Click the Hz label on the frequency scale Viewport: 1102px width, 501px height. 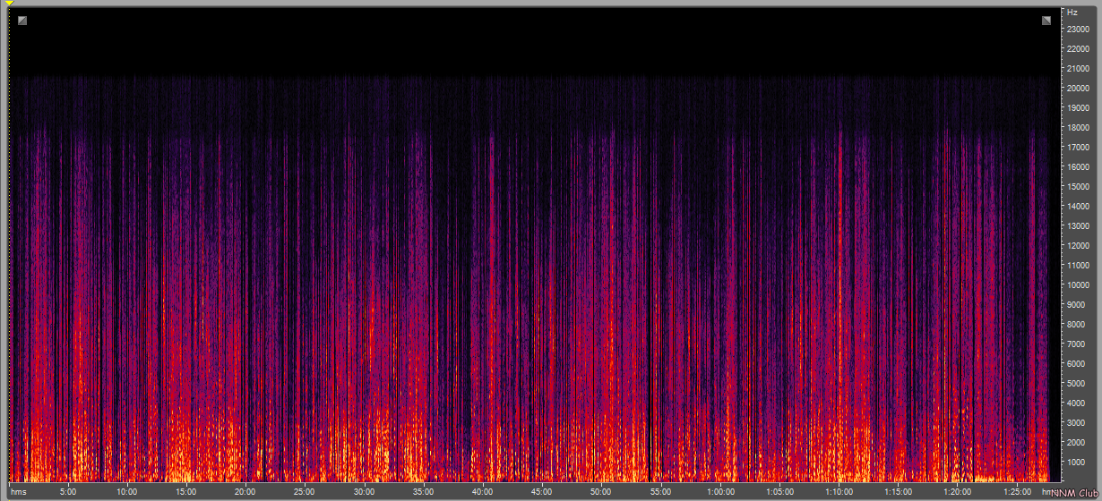[1072, 13]
